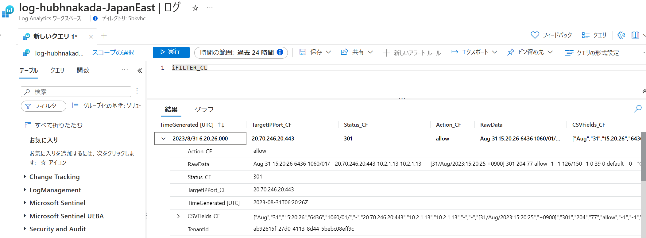Open the 共有 dropdown
Screen dimensions: 646x238
(x=357, y=52)
